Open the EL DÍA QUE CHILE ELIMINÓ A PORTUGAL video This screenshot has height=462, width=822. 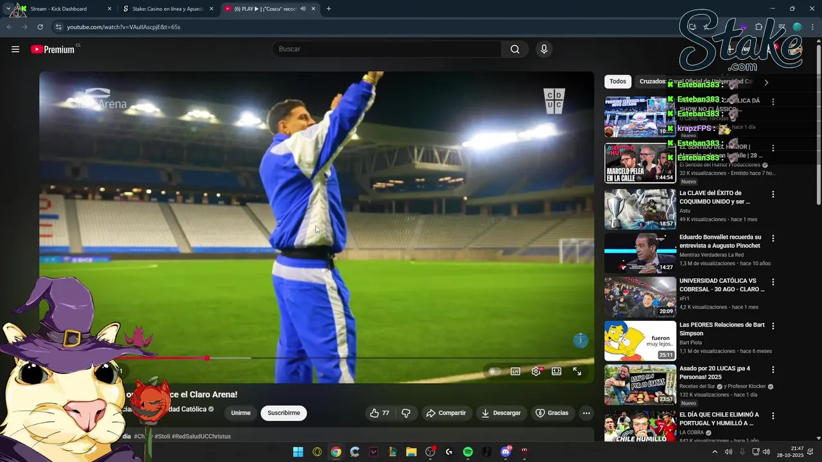tap(719, 419)
